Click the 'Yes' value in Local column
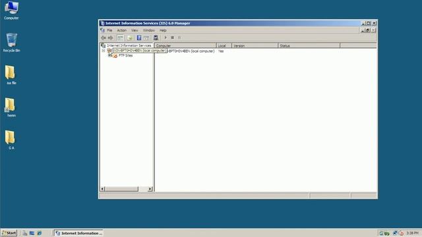This screenshot has height=237, width=422. pyautogui.click(x=221, y=51)
